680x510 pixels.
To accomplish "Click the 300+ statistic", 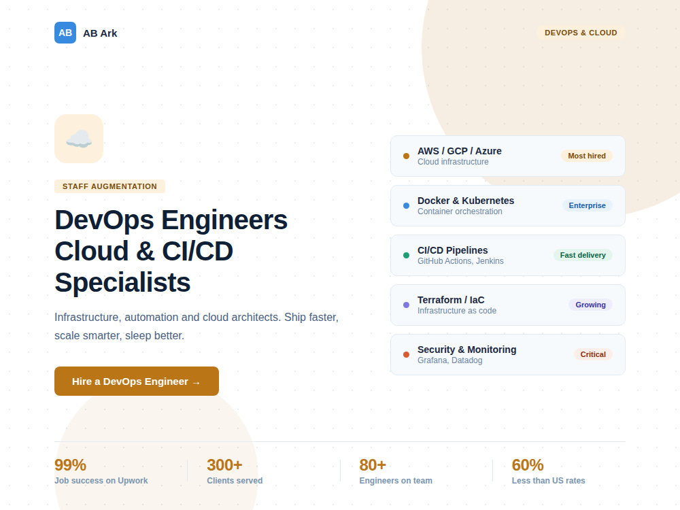I will (x=224, y=465).
